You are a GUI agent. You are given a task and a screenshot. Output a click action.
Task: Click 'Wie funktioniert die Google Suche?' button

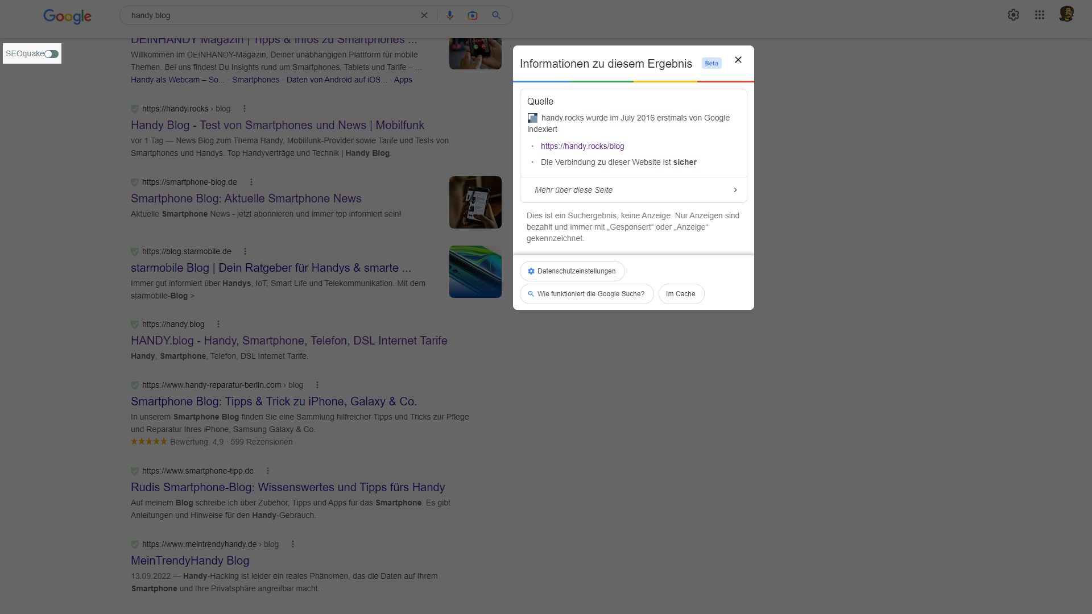coord(587,294)
